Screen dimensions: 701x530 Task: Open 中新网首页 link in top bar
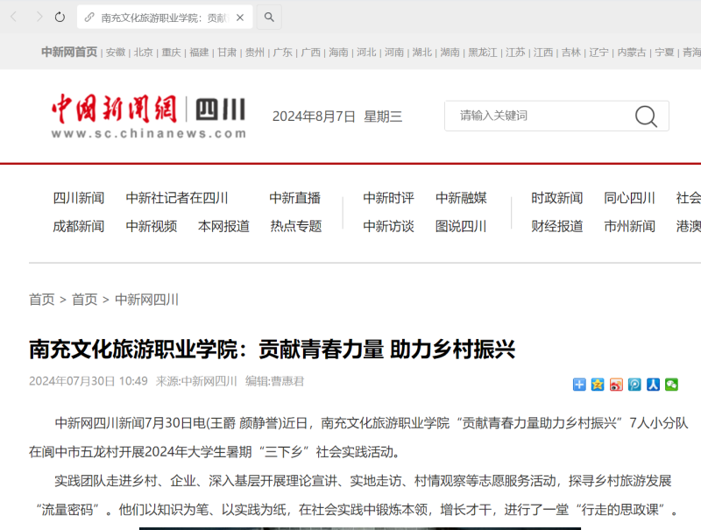tap(69, 53)
